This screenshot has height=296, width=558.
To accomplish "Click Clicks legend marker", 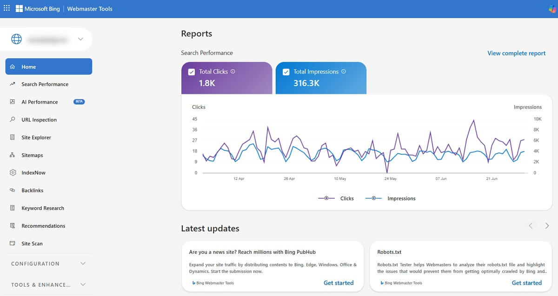I will 326,198.
